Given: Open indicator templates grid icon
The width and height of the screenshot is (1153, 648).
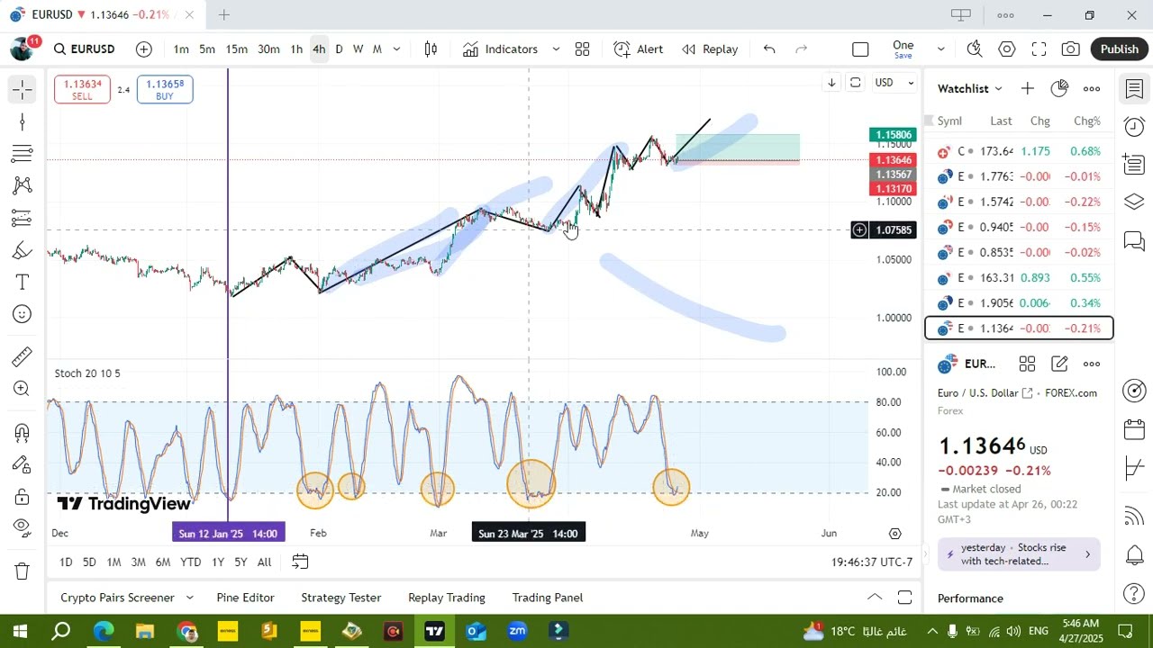Looking at the screenshot, I should (583, 49).
